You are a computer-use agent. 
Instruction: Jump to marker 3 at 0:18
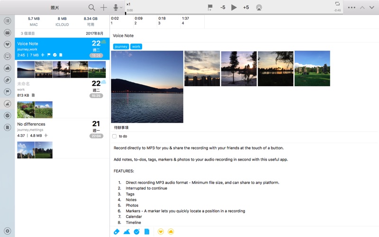pos(168,21)
